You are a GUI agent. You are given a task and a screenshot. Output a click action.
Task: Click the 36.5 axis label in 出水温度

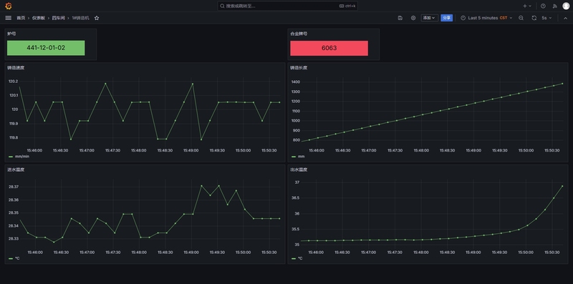point(296,198)
